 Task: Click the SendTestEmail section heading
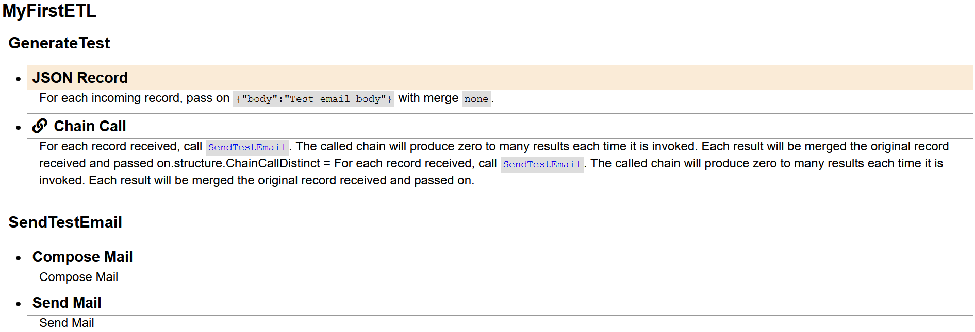click(65, 222)
